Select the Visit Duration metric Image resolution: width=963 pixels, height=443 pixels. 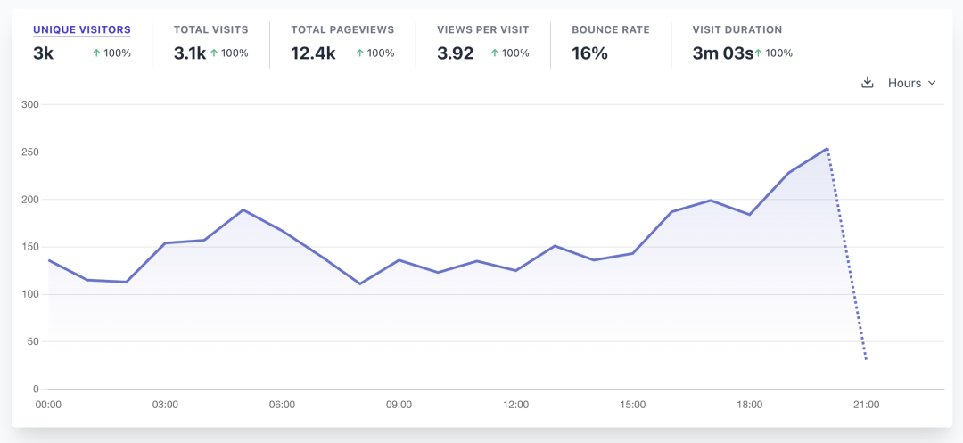pyautogui.click(x=737, y=29)
